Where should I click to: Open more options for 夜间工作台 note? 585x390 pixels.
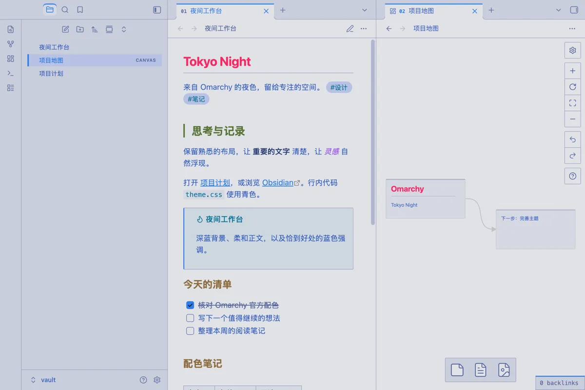point(364,29)
